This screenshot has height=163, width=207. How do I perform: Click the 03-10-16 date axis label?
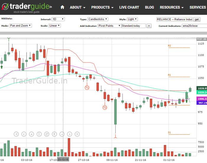pyautogui.click(x=27, y=160)
